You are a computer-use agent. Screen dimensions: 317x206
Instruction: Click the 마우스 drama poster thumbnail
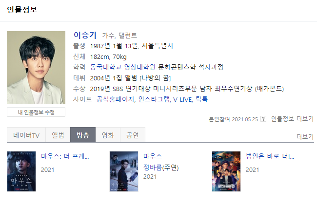124,171
